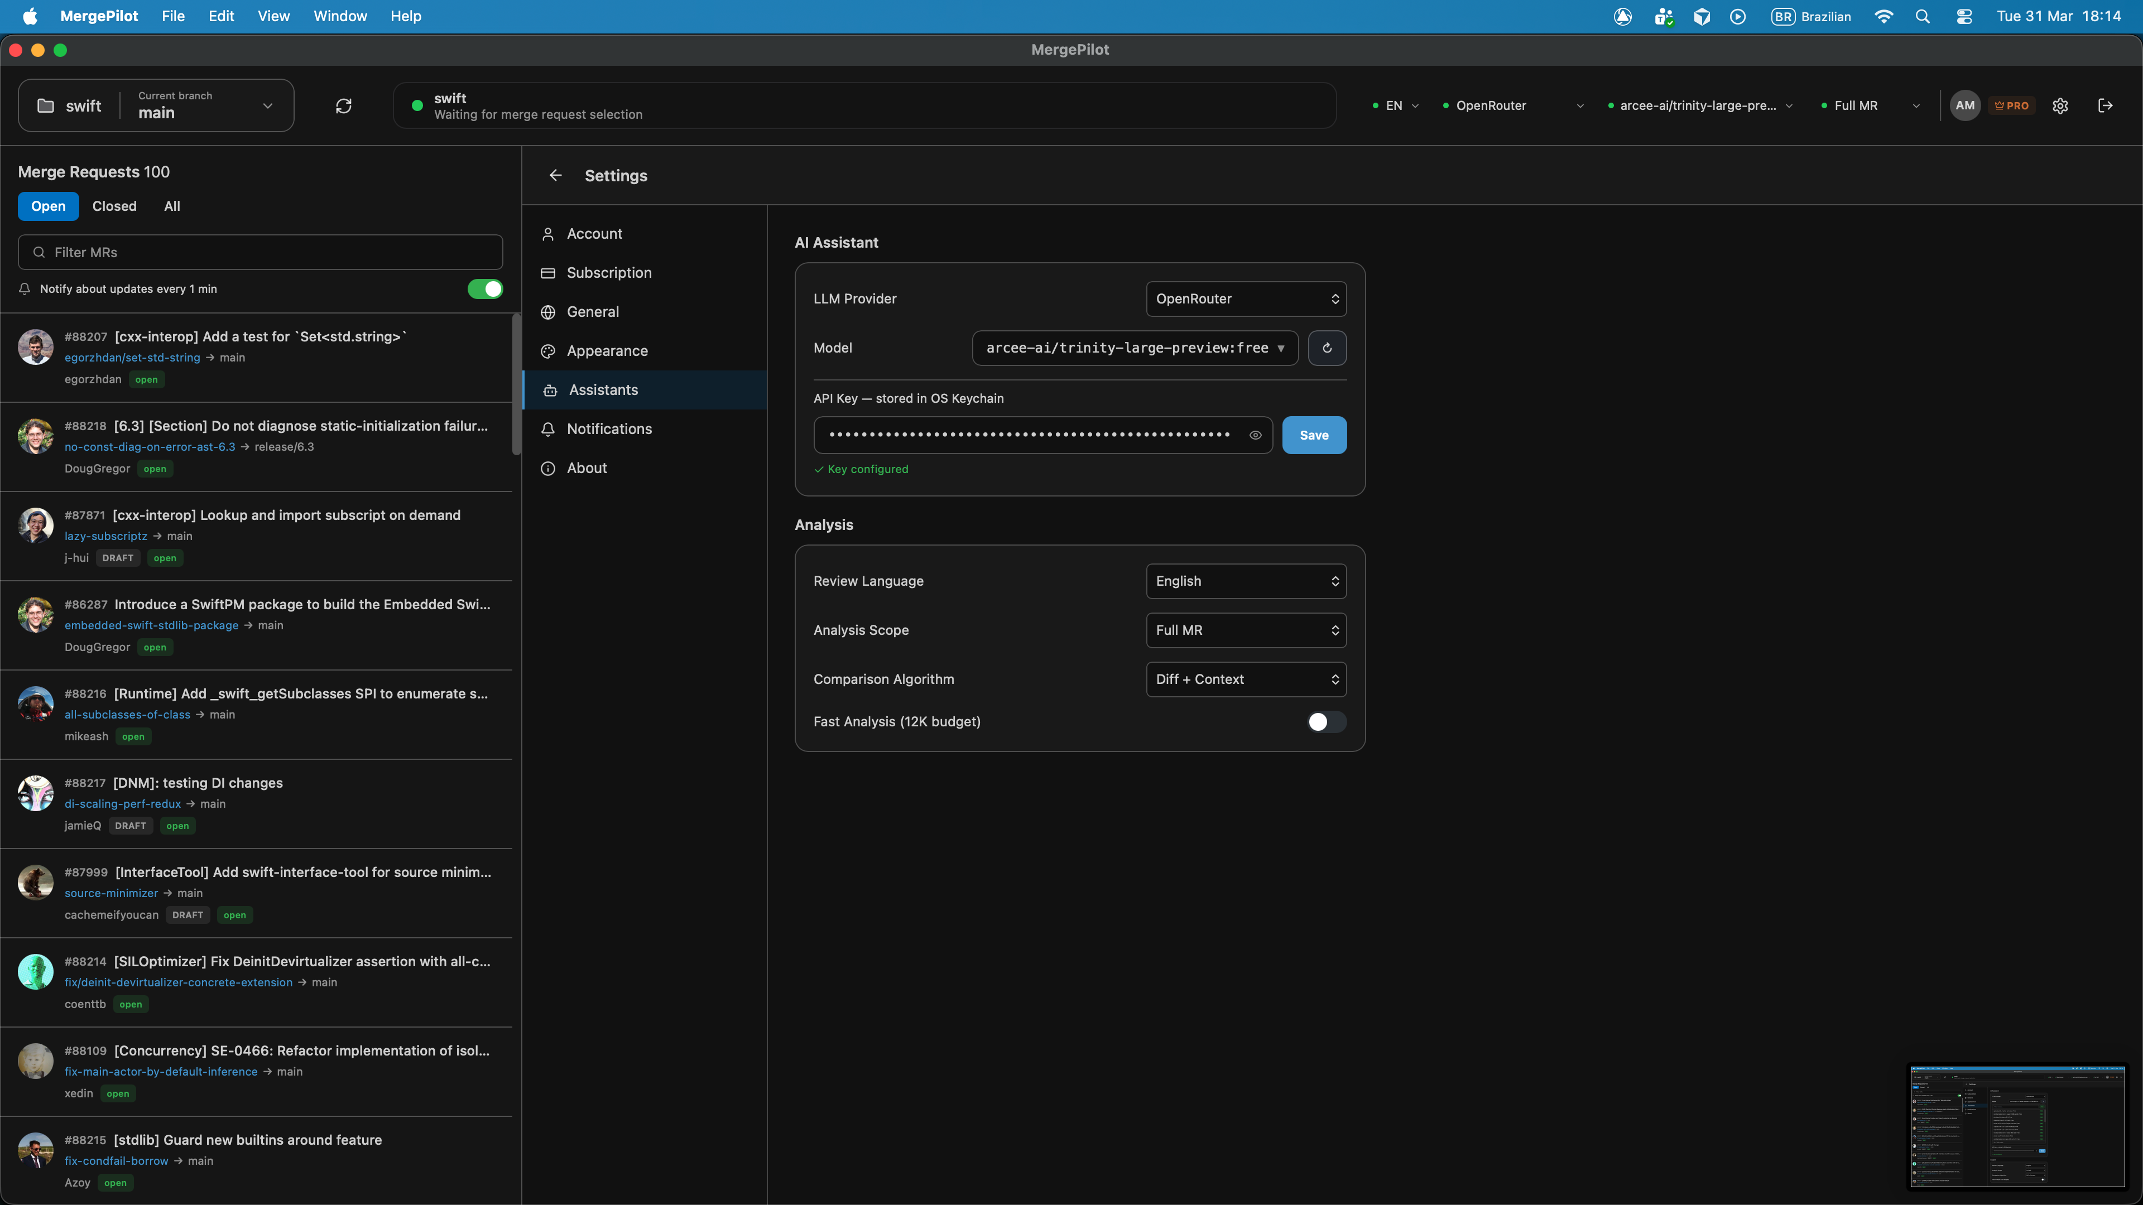2143x1205 pixels.
Task: Select the All merge requests tab
Action: (172, 205)
